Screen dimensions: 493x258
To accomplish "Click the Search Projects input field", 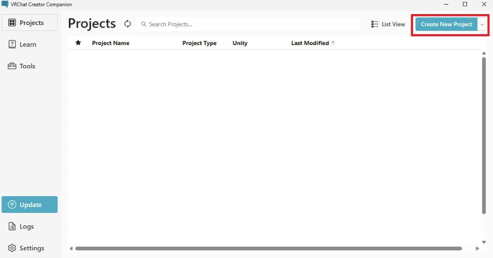I will pyautogui.click(x=248, y=24).
